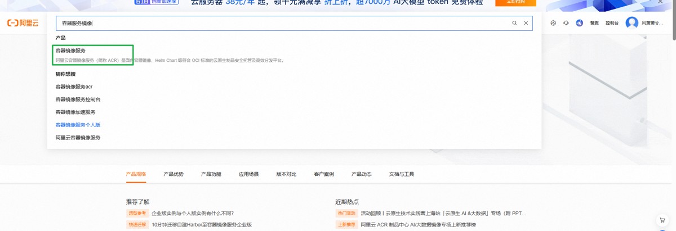Click 容器镜像服务 product description text
Screen dimensions: 676x231
[x=170, y=60]
